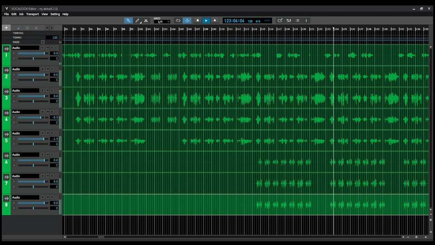This screenshot has width=435, height=245.
Task: Click the waveform icon of track 3
Action: [x=6, y=91]
